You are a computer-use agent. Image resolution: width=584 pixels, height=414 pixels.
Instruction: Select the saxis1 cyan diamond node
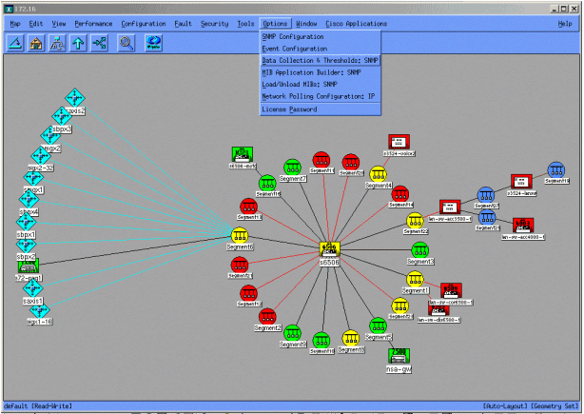click(x=32, y=288)
